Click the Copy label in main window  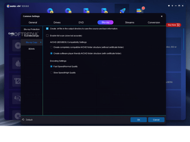pos(11,33)
